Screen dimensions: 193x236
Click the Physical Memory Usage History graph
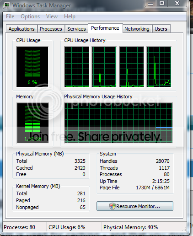click(118, 123)
